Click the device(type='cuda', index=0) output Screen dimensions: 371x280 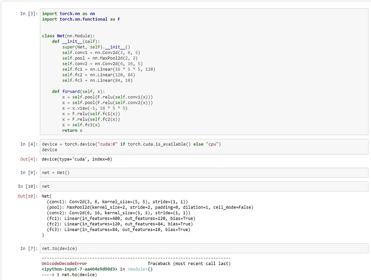coord(77,159)
